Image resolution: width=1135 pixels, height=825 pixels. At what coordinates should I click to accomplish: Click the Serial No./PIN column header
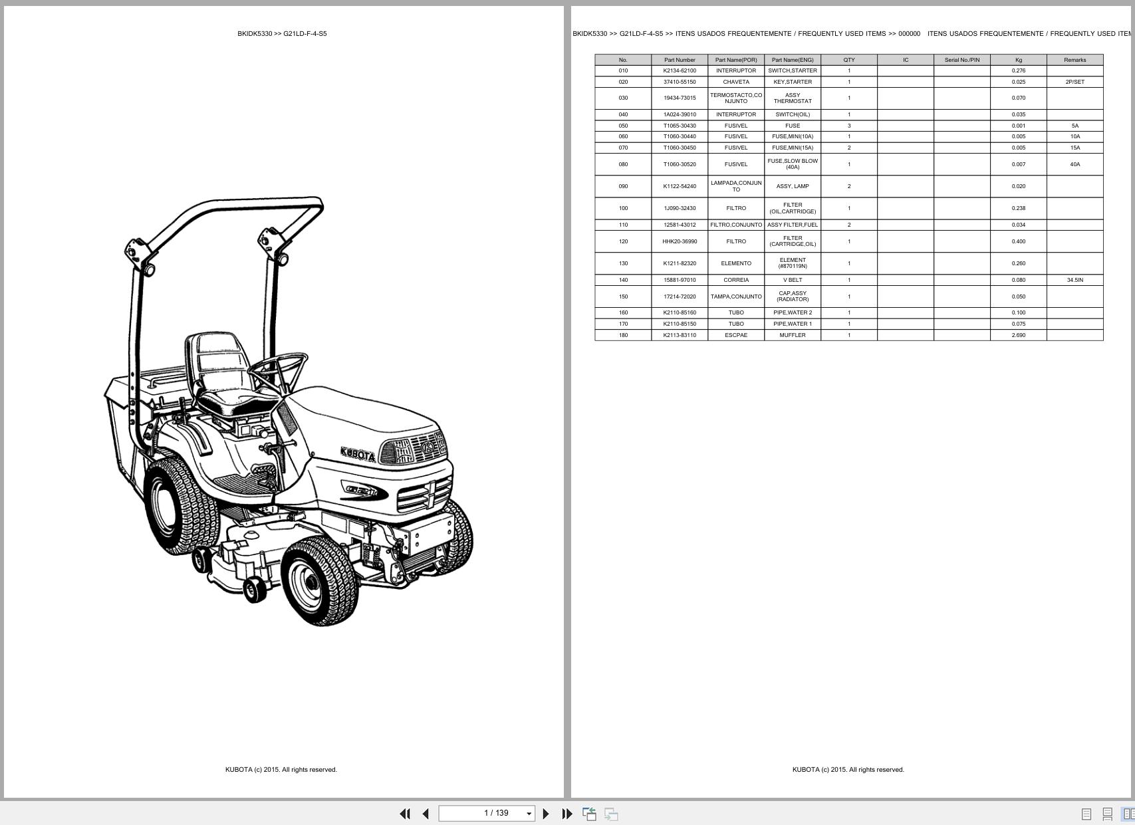tap(962, 60)
